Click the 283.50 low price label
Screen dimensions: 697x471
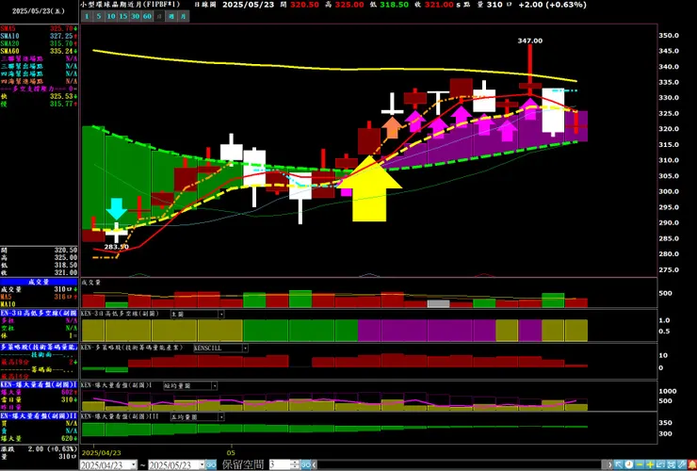[117, 247]
